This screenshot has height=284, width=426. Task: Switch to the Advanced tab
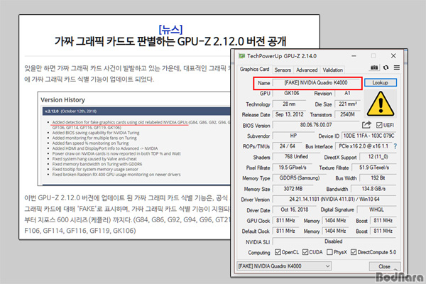[307, 70]
